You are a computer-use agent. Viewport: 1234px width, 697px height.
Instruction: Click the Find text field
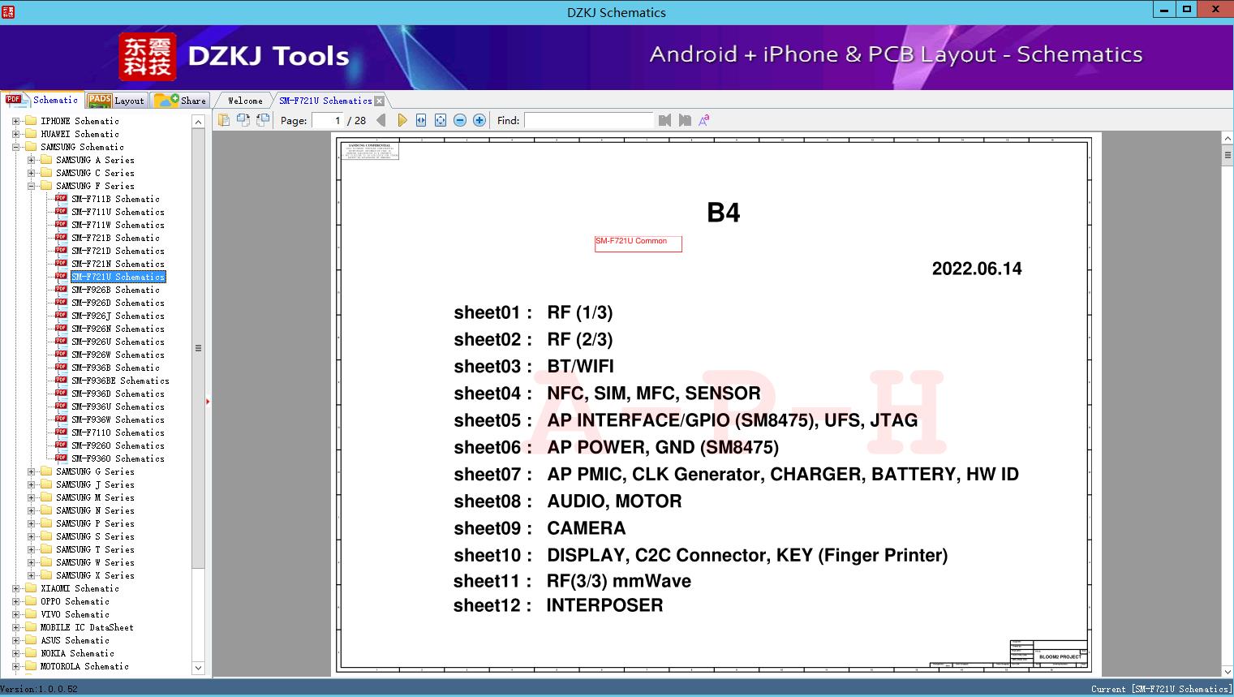tap(588, 120)
